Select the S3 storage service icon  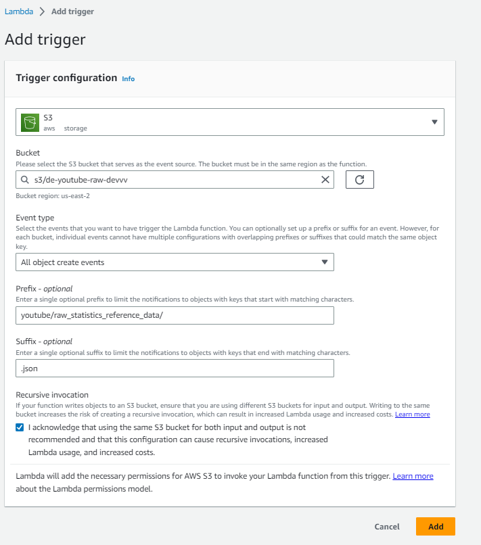coord(30,122)
